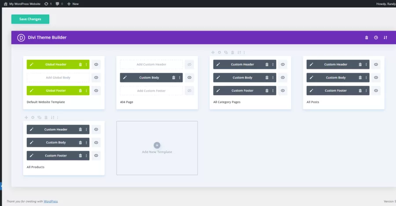Open Theme Builder history clock icon
Viewport: 396px width, 206px height.
[x=376, y=38]
